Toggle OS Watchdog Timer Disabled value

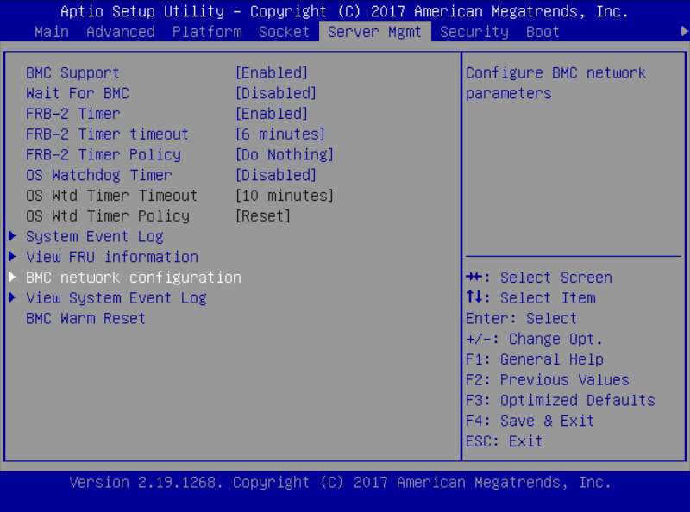pos(275,175)
